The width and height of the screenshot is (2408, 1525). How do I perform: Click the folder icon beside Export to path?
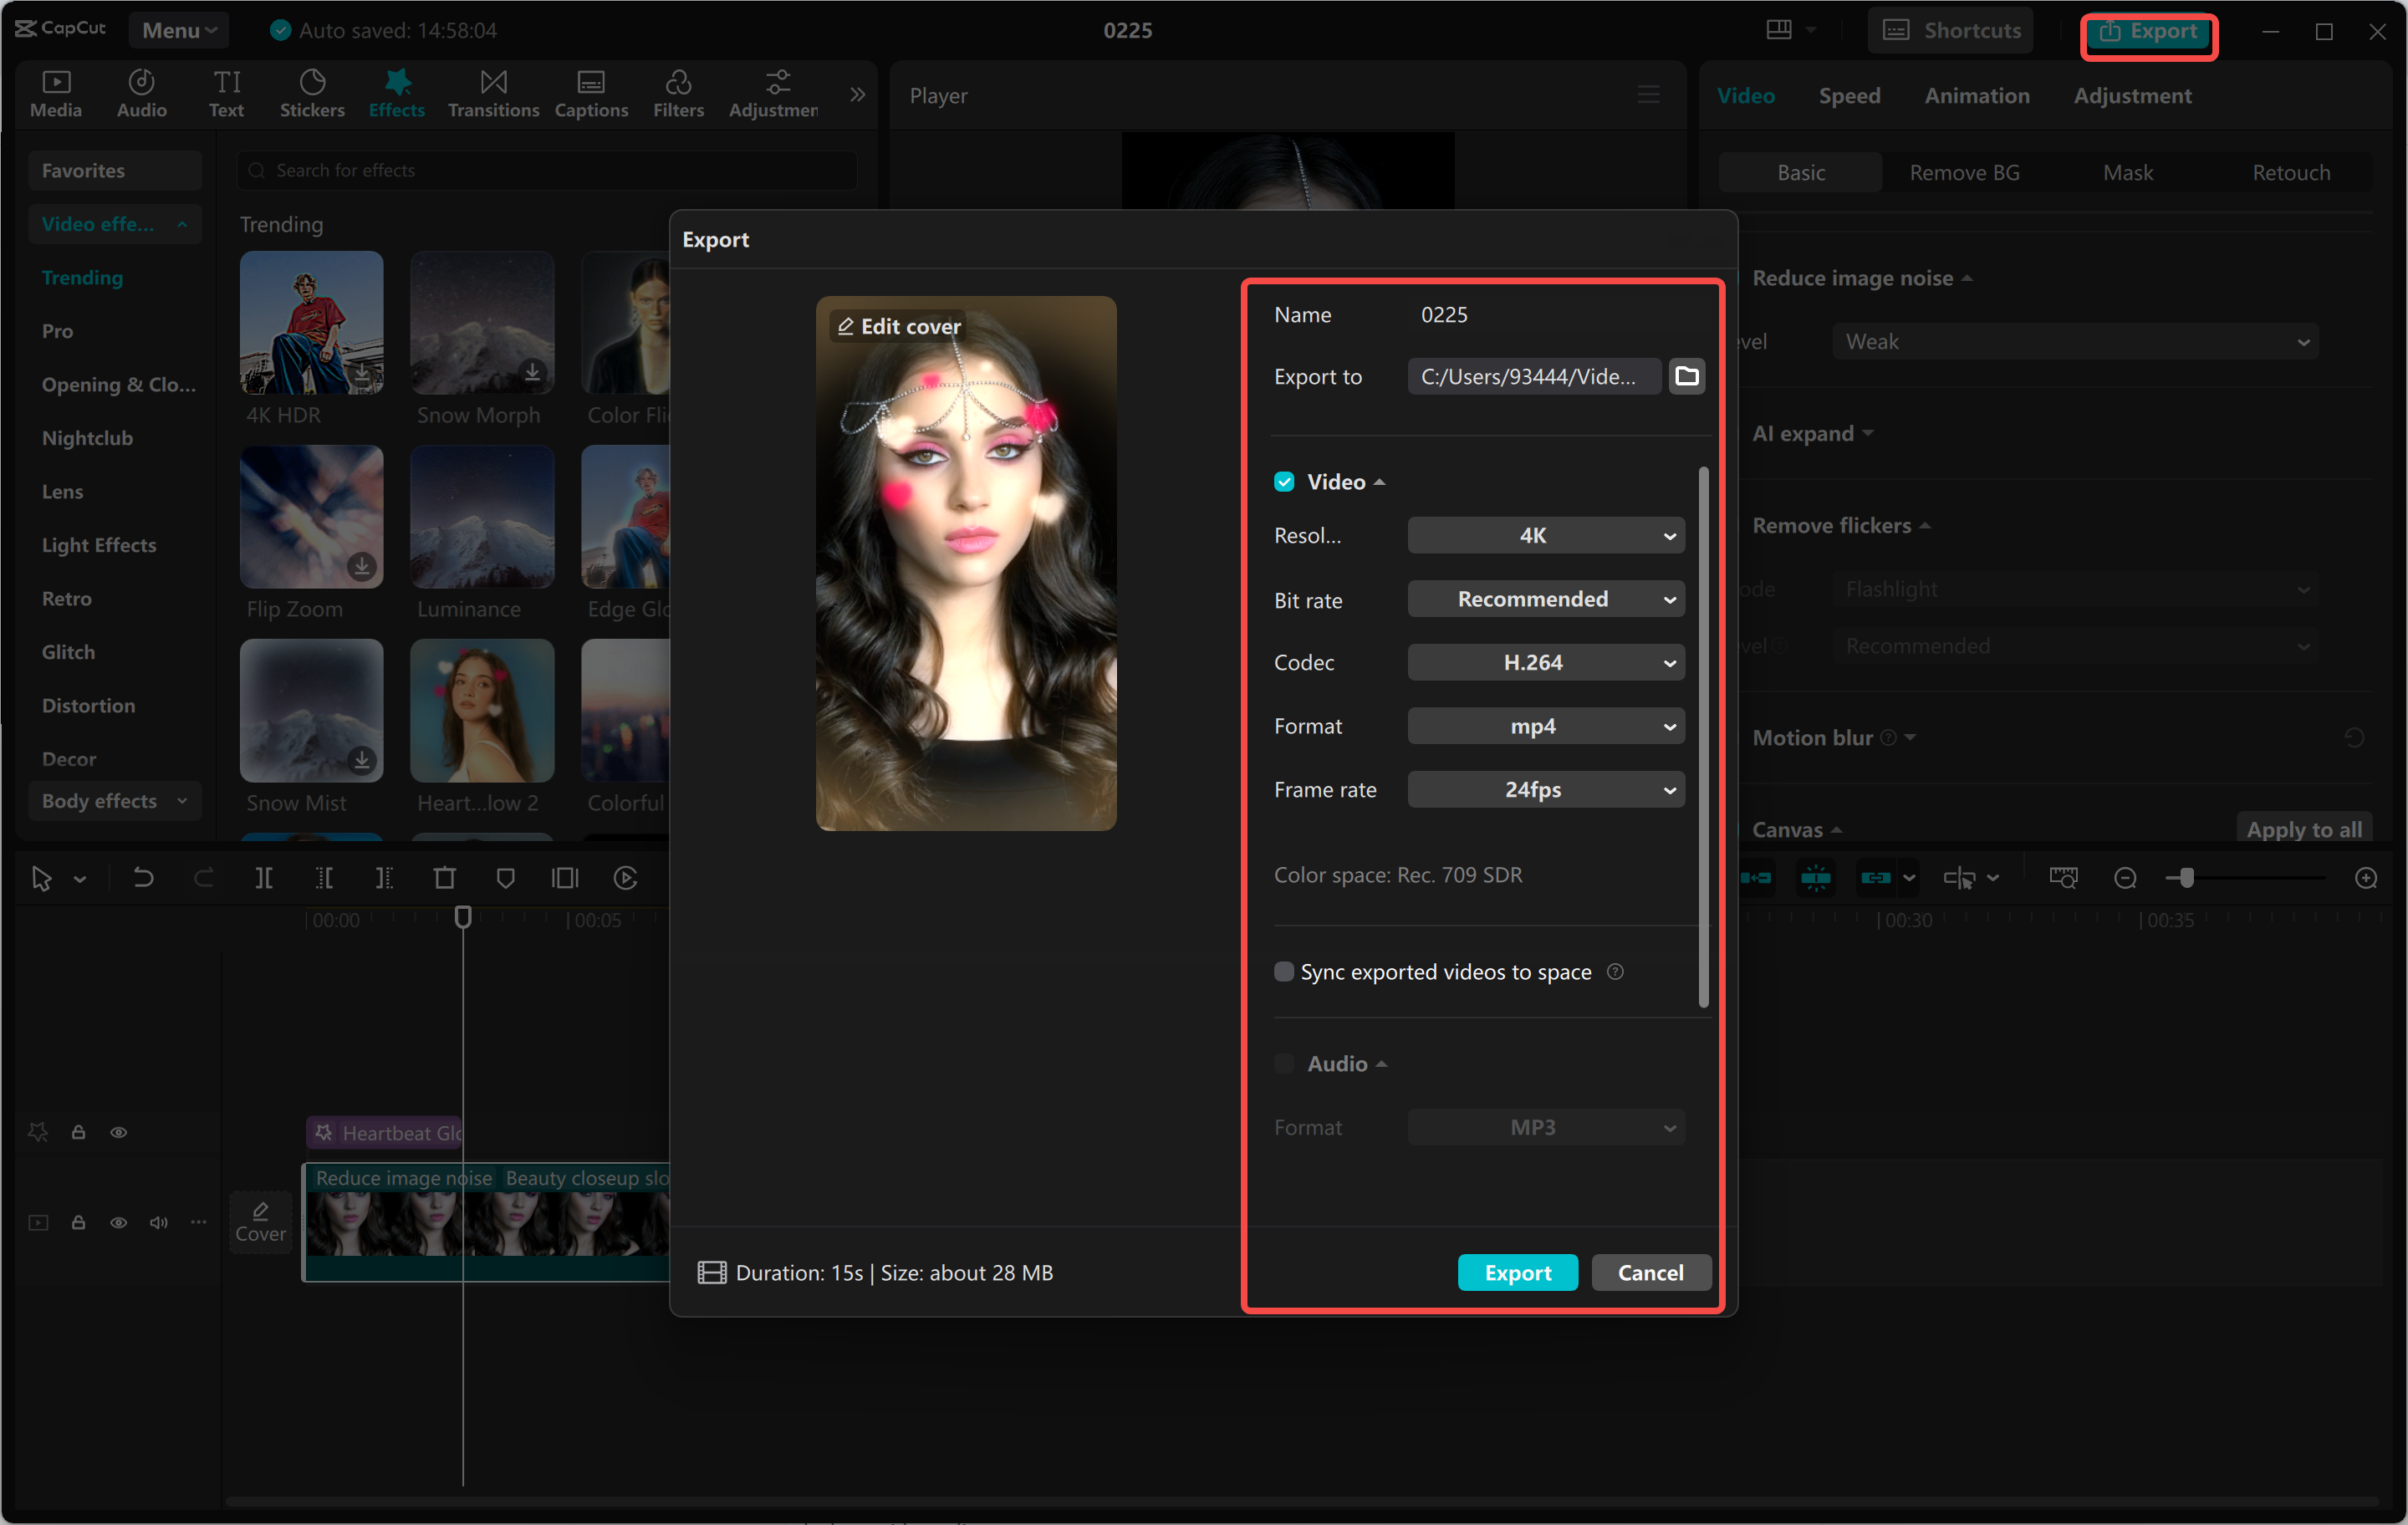coord(1686,376)
